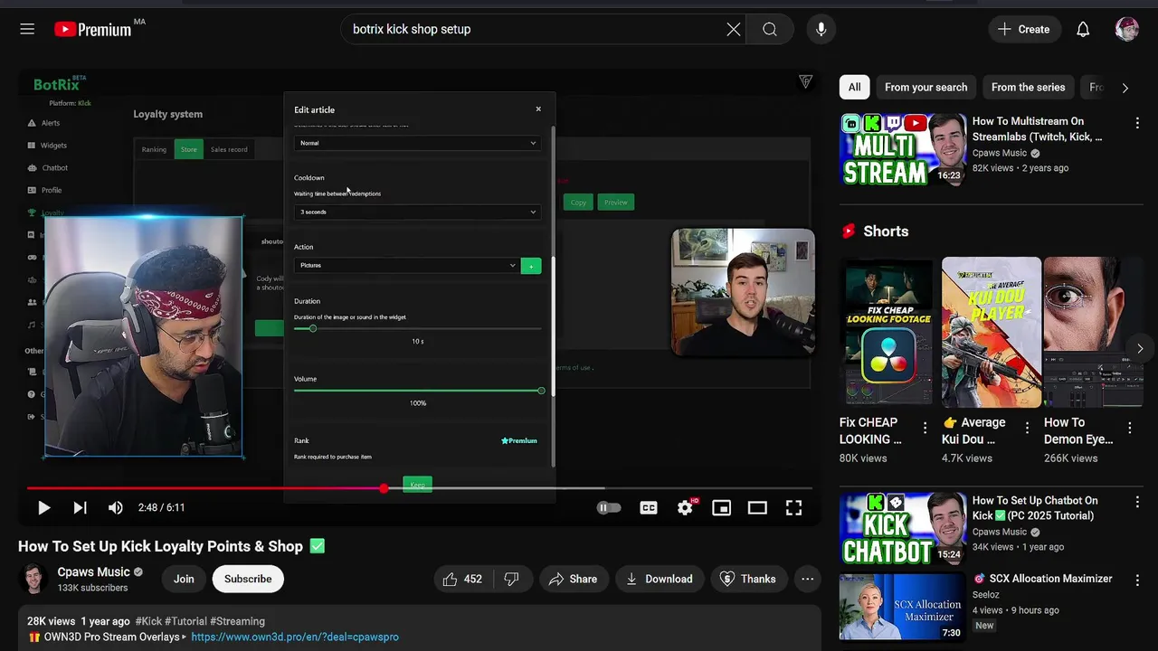1158x651 pixels.
Task: Click the Create button
Action: tap(1024, 29)
